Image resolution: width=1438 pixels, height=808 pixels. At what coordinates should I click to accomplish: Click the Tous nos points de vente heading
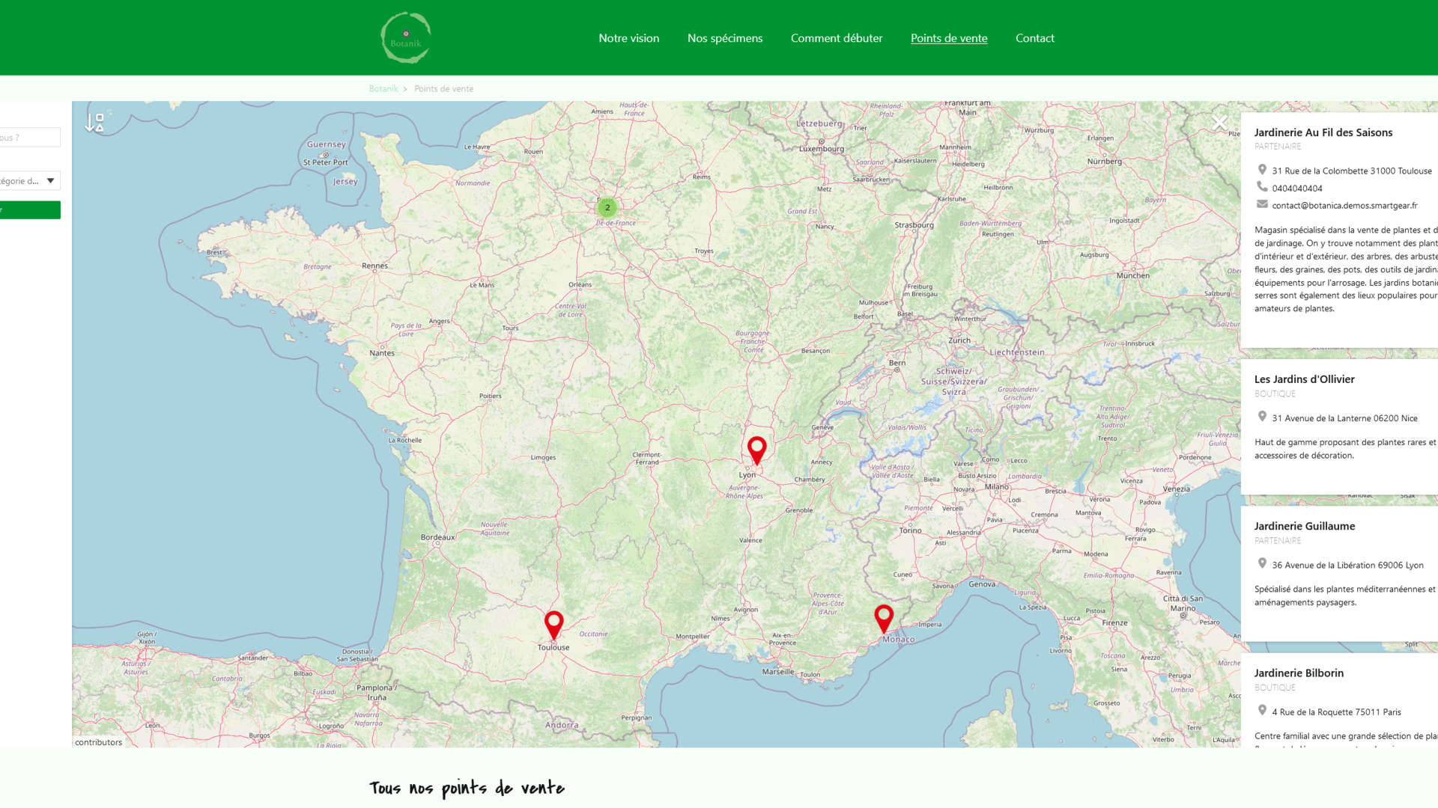[x=467, y=788]
